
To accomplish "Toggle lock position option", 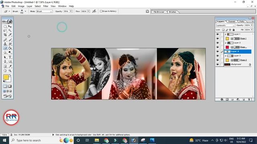I will click(x=230, y=30).
